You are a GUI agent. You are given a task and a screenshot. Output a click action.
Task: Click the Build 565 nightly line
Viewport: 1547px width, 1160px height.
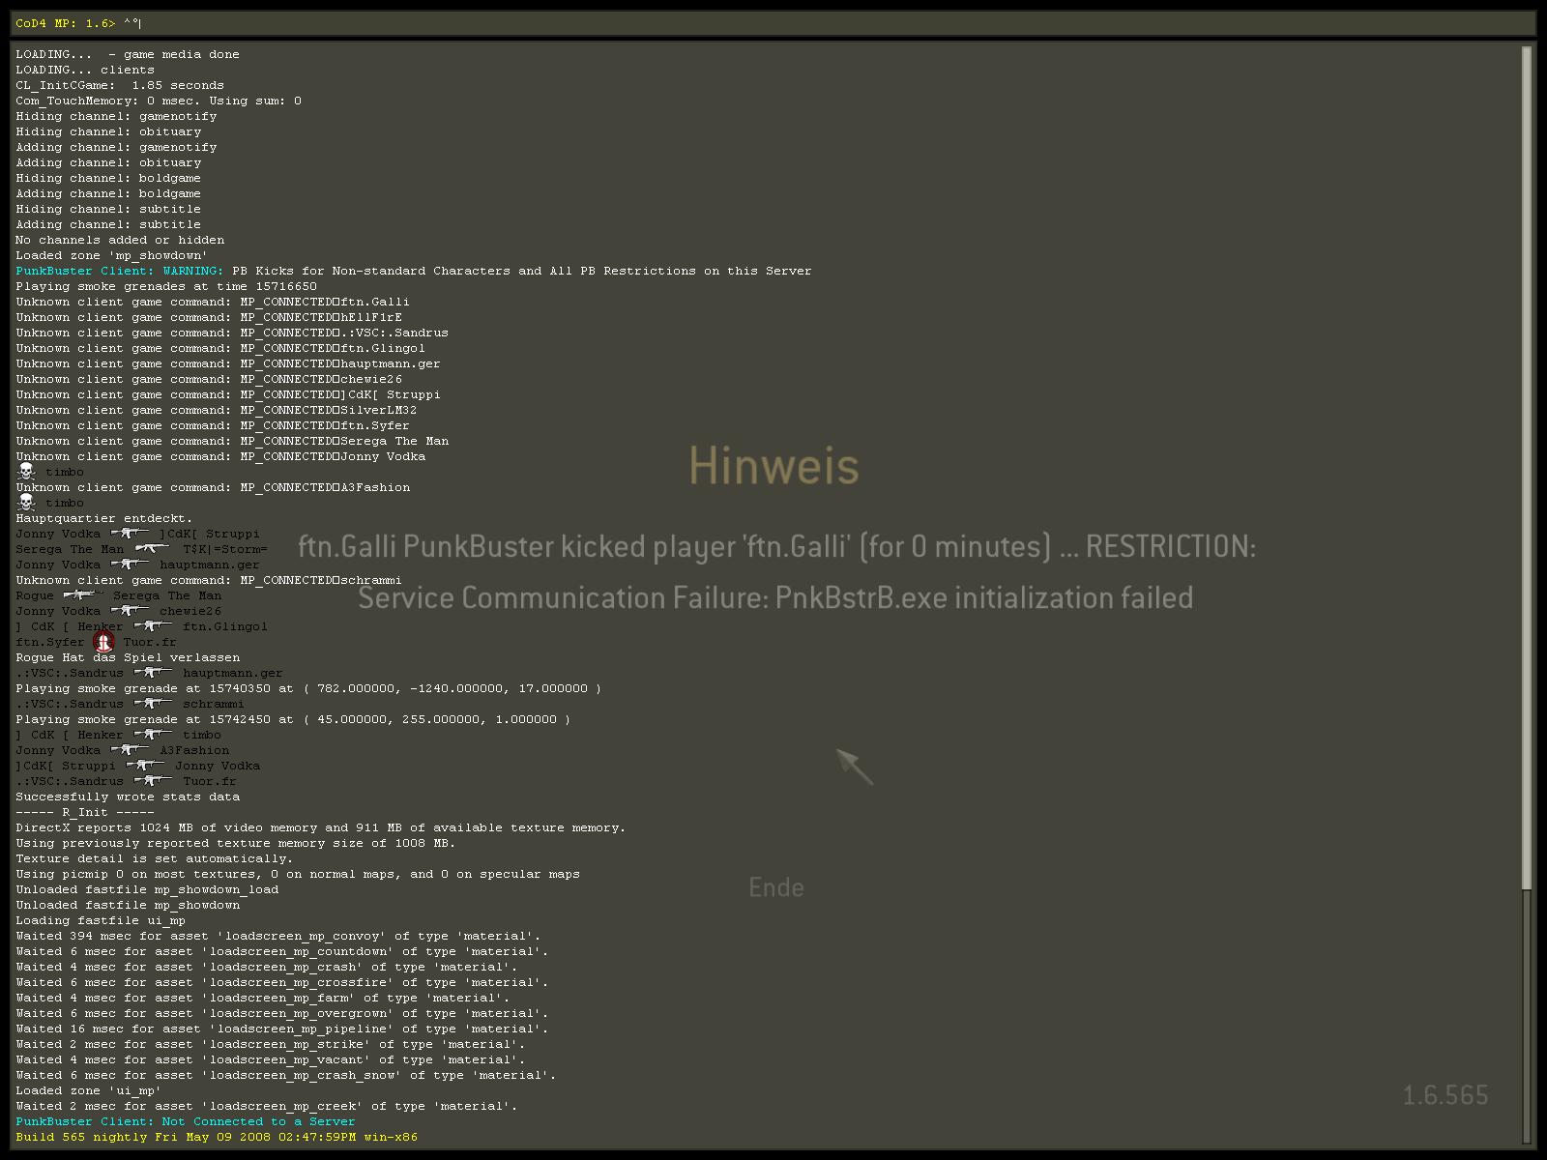point(217,1137)
